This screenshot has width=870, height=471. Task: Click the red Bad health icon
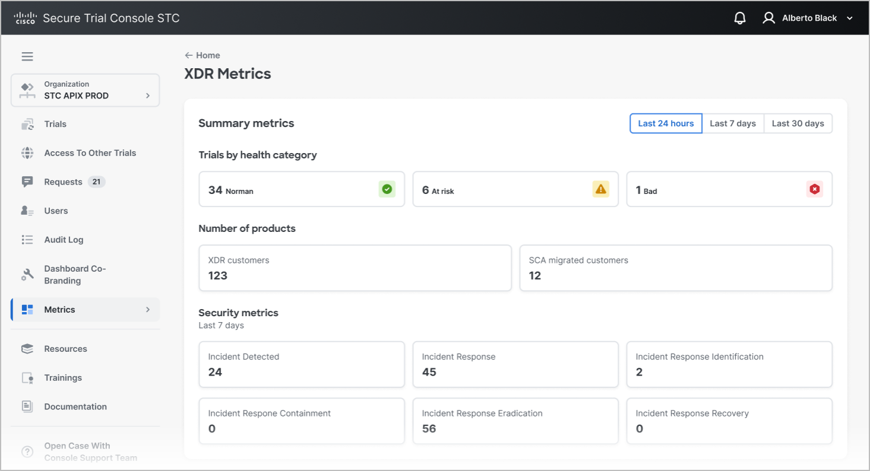815,189
